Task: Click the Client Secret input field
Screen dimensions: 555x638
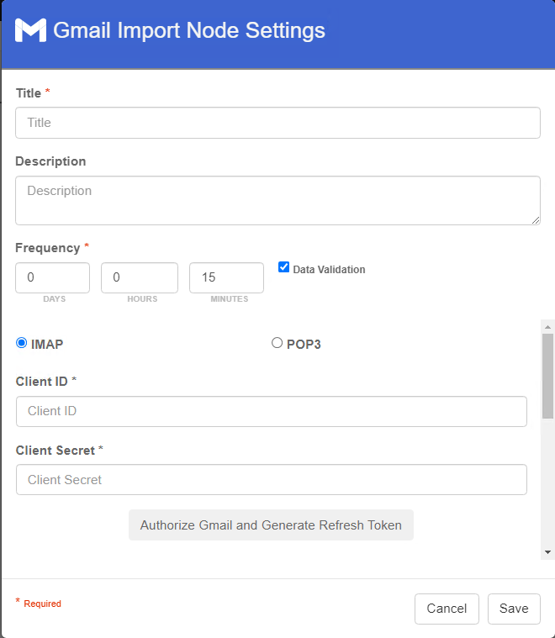Action: (x=271, y=480)
